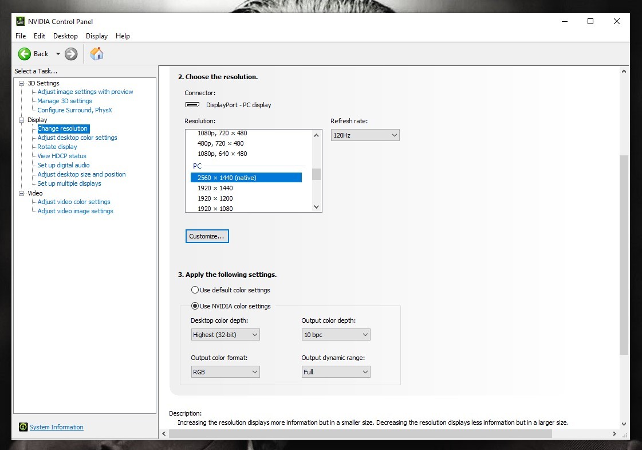The height and width of the screenshot is (450, 642).
Task: Click the Customize... button
Action: coord(207,236)
